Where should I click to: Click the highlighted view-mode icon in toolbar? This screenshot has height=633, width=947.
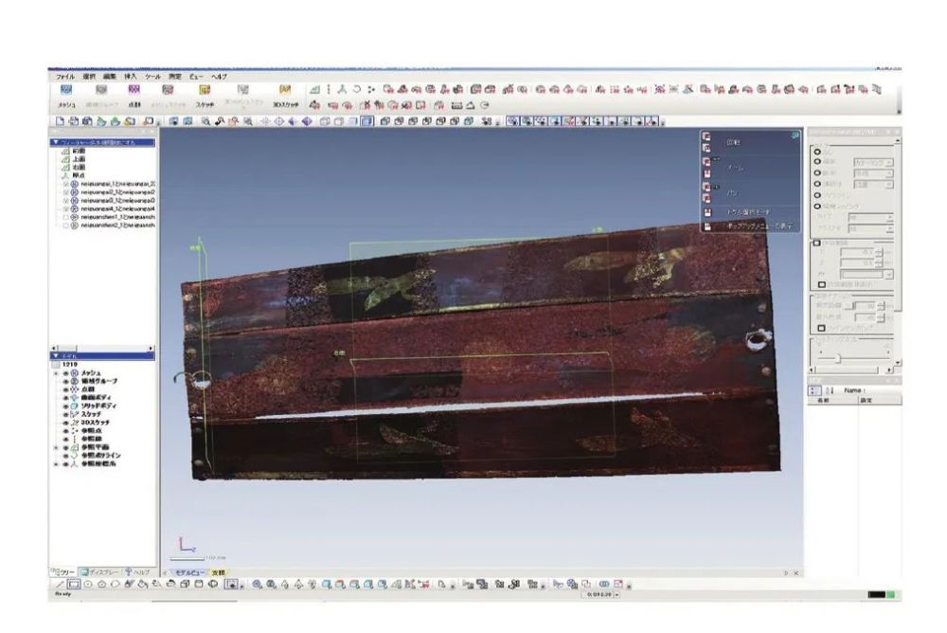(x=366, y=121)
